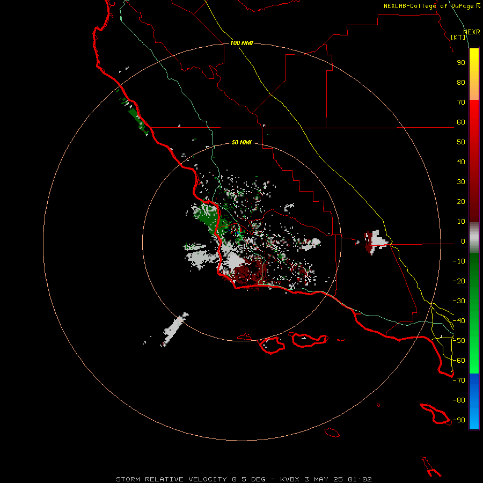This screenshot has width=483, height=483.
Task: Click the [KT] units label
Action: pyautogui.click(x=458, y=37)
